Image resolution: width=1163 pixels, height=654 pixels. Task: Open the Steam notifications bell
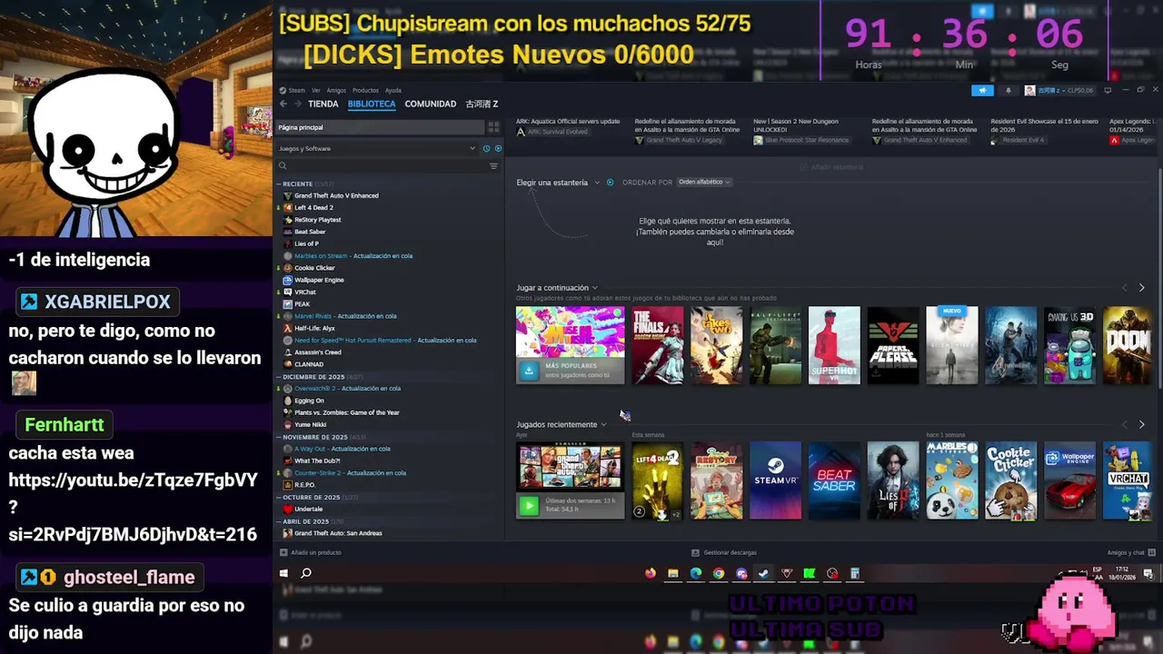1008,90
